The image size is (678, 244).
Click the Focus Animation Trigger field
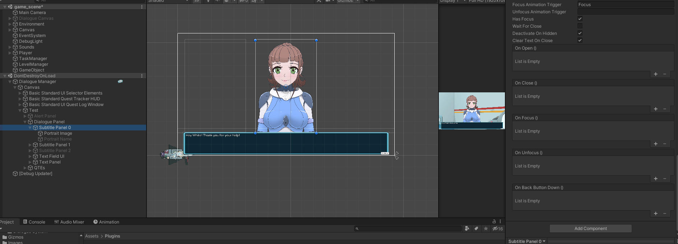click(626, 5)
